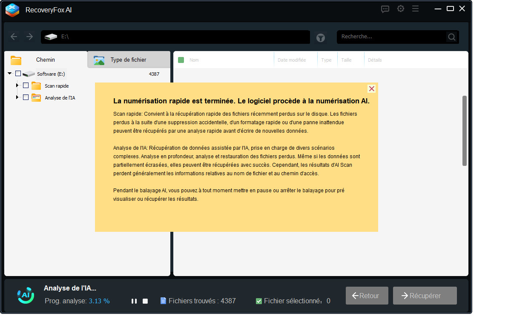This screenshot has height=319, width=511.
Task: Open the feedback chat icon
Action: point(385,9)
